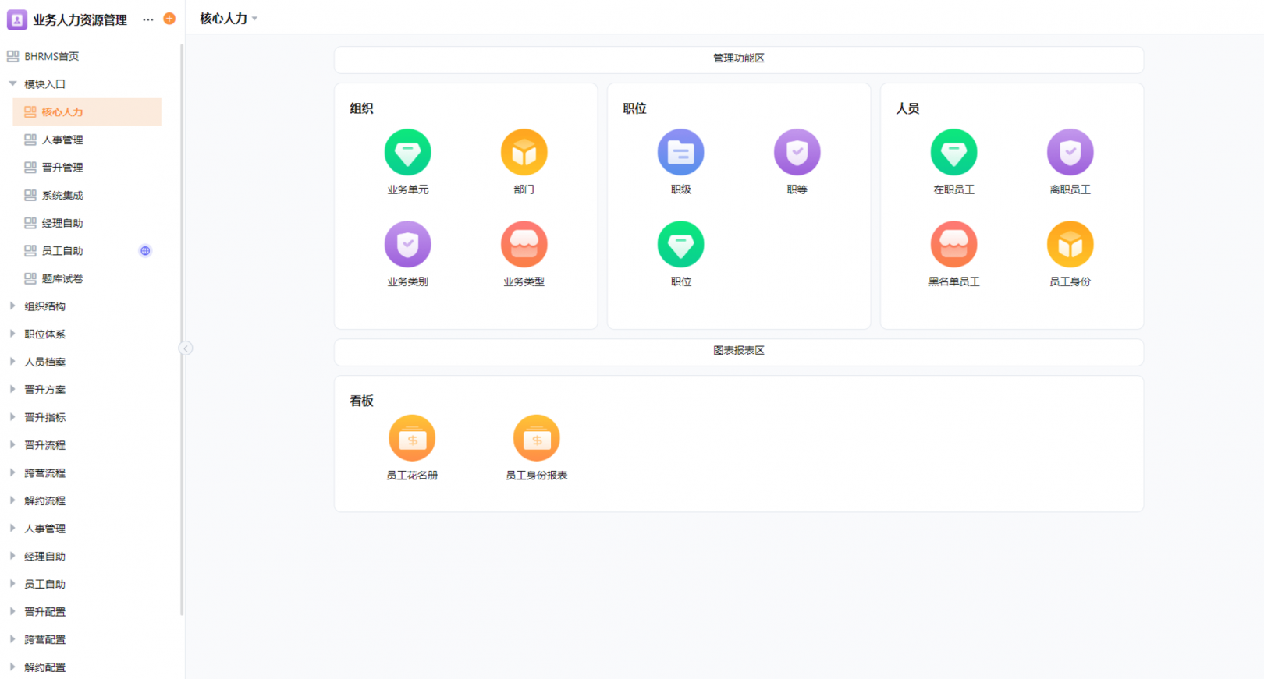Open the 业务单元 green diamond icon
This screenshot has width=1264, height=679.
407,153
